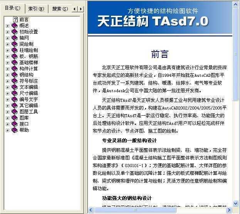240x214 pixels.
Task: Select the 帮助 tree label
Action: tap(24, 130)
